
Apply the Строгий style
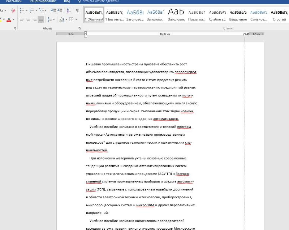point(279,15)
